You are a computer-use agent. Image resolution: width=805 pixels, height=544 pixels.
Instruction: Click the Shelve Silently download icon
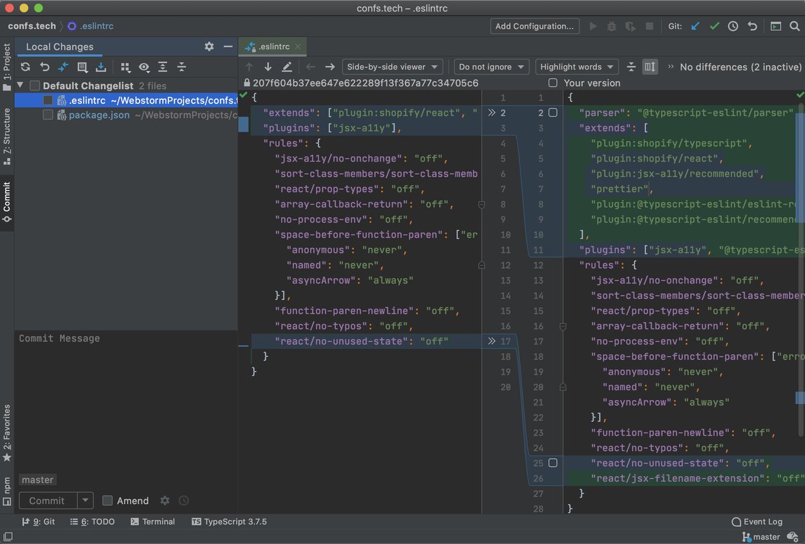pyautogui.click(x=101, y=67)
